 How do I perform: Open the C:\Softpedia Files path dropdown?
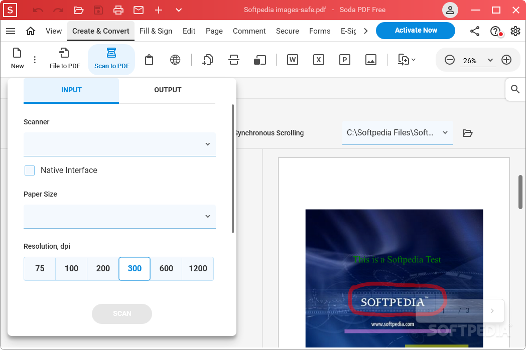pyautogui.click(x=398, y=133)
